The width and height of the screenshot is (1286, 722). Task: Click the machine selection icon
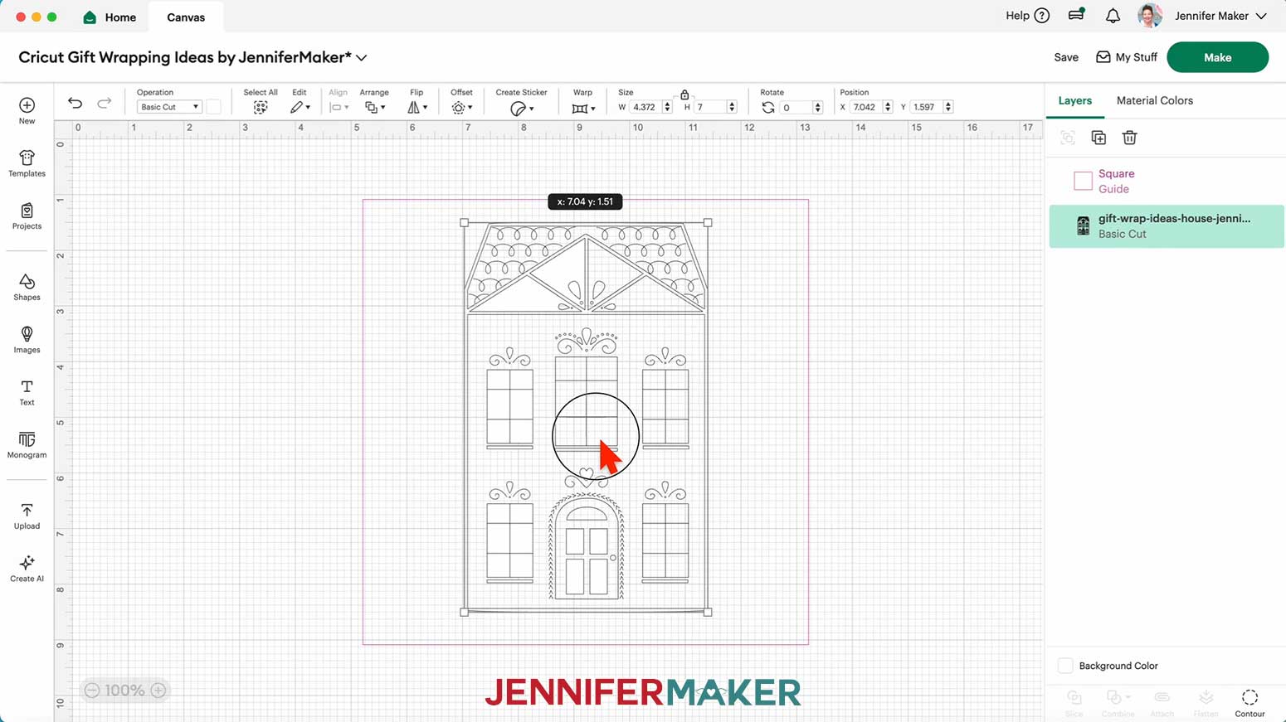(x=1076, y=15)
